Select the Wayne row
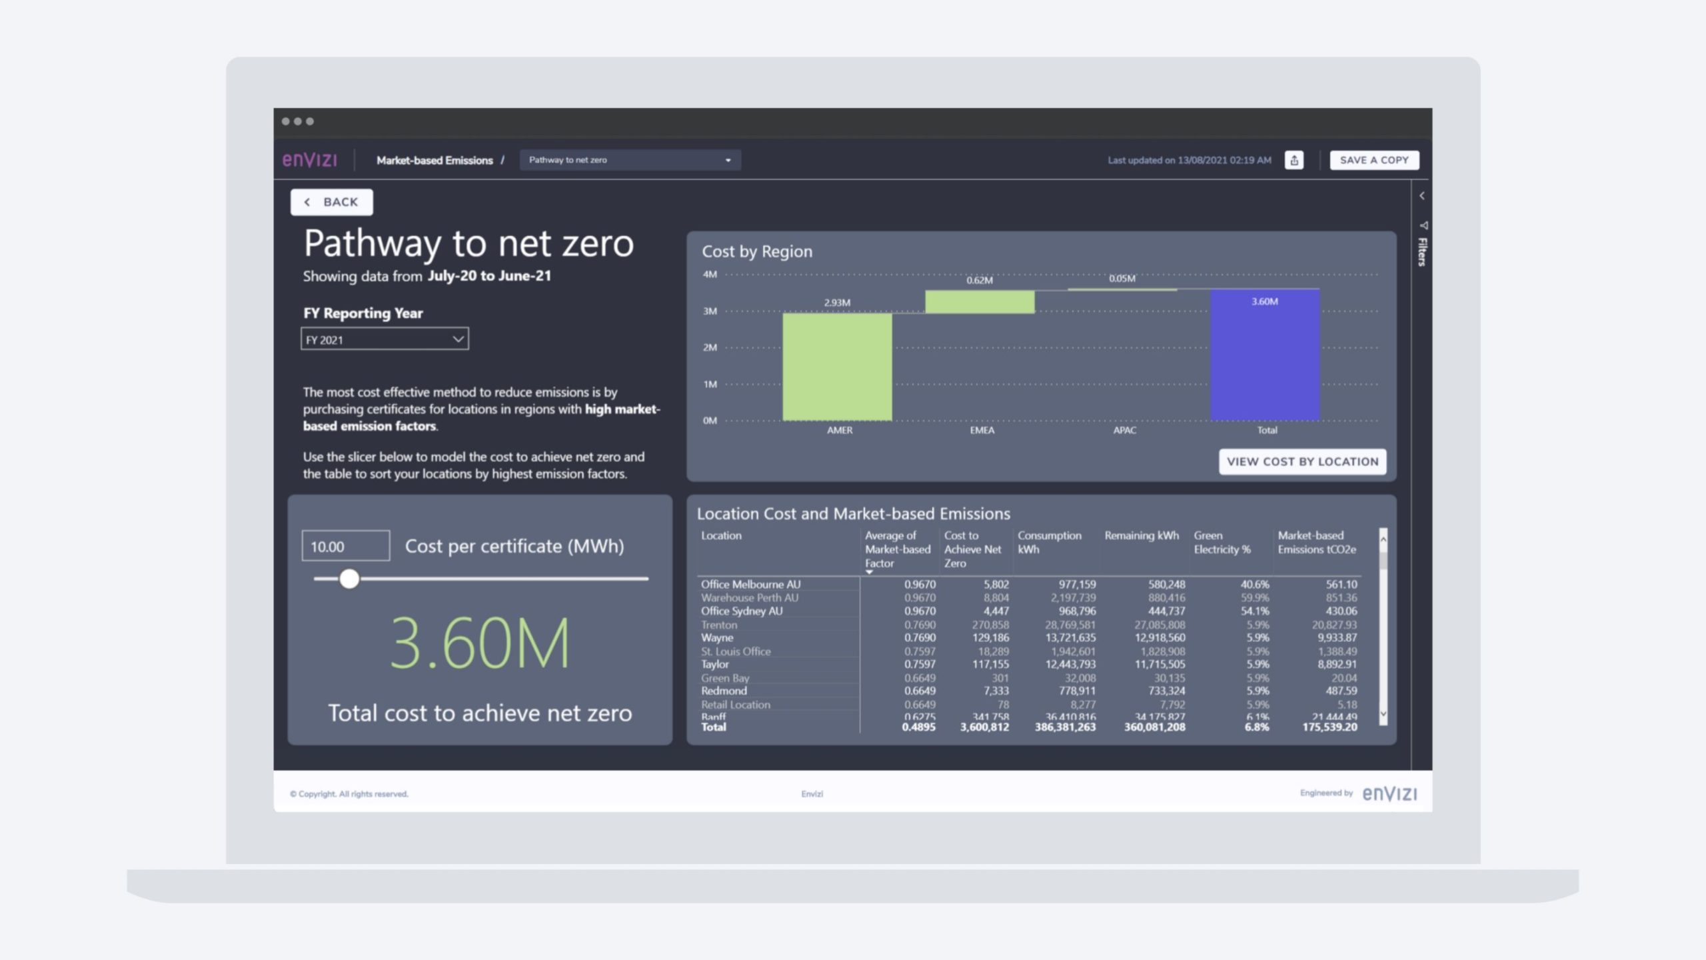The image size is (1706, 960). pyautogui.click(x=1029, y=637)
